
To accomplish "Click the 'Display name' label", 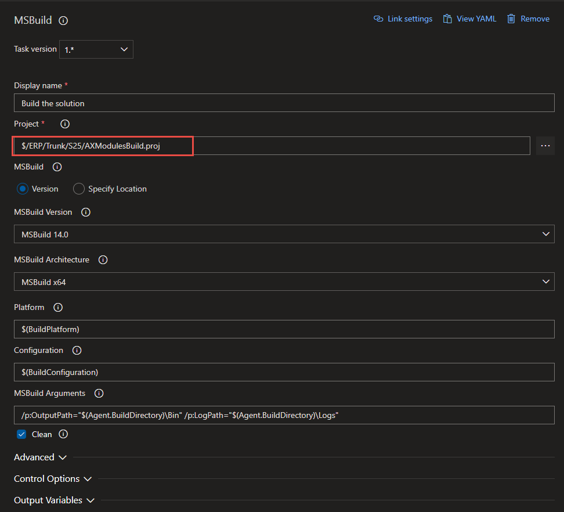I will click(x=38, y=86).
